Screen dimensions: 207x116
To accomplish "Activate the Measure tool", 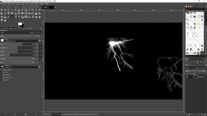I will tap(36, 10).
